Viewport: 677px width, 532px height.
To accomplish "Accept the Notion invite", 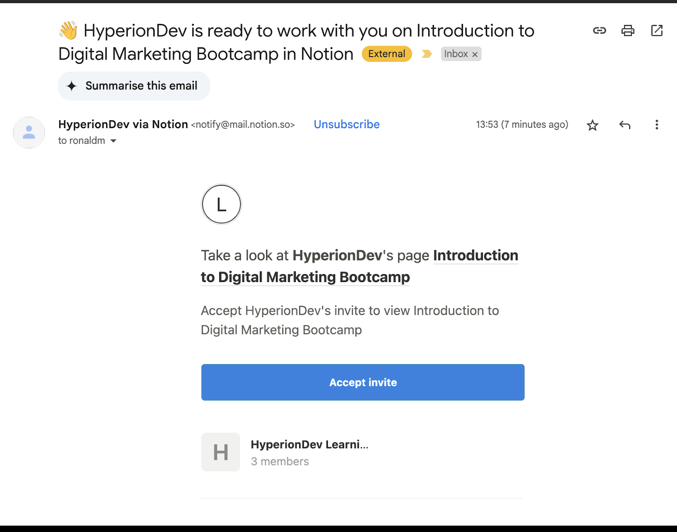I will (x=363, y=382).
